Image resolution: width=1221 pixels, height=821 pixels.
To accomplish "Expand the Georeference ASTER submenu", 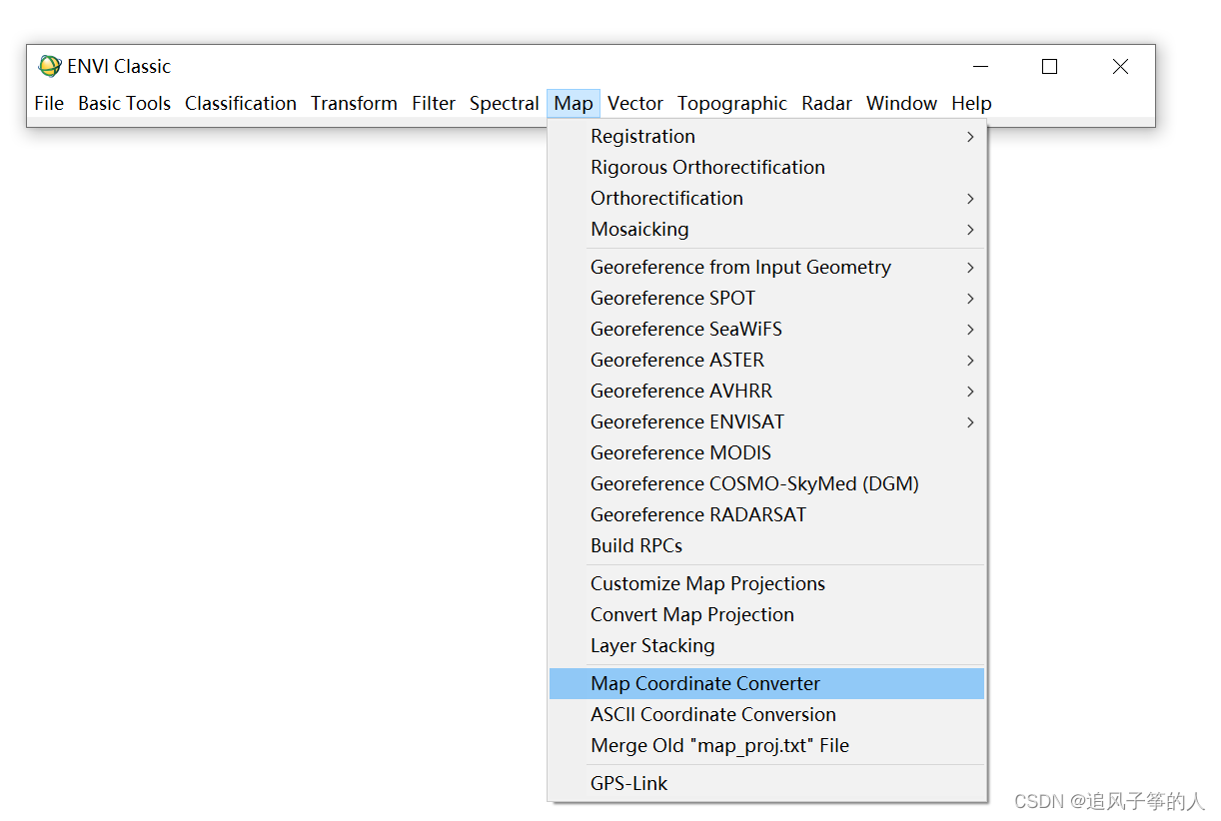I will tap(766, 360).
